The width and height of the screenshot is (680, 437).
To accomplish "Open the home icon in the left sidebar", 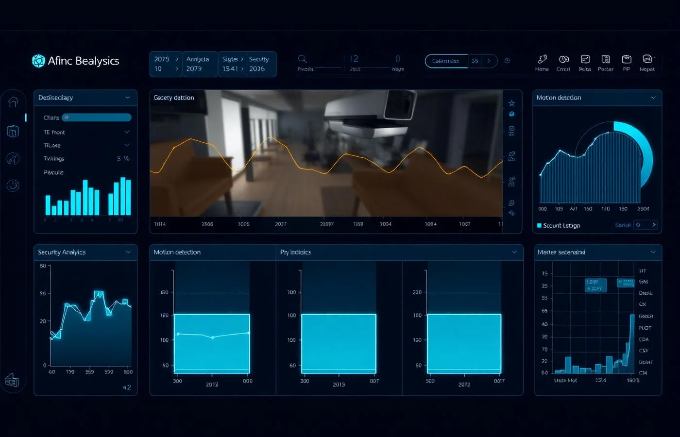I will (x=13, y=102).
